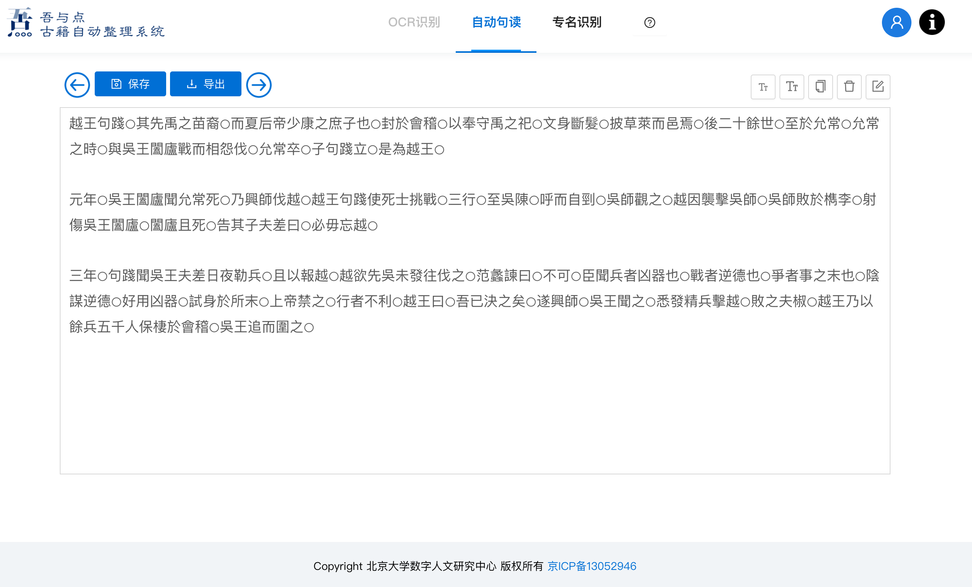The width and height of the screenshot is (972, 587).
Task: Open the 京ICP备13052946 link
Action: [592, 566]
